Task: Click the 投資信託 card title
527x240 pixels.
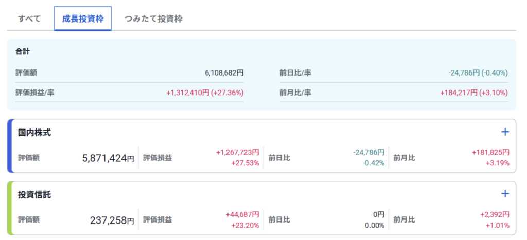Action: coord(34,195)
